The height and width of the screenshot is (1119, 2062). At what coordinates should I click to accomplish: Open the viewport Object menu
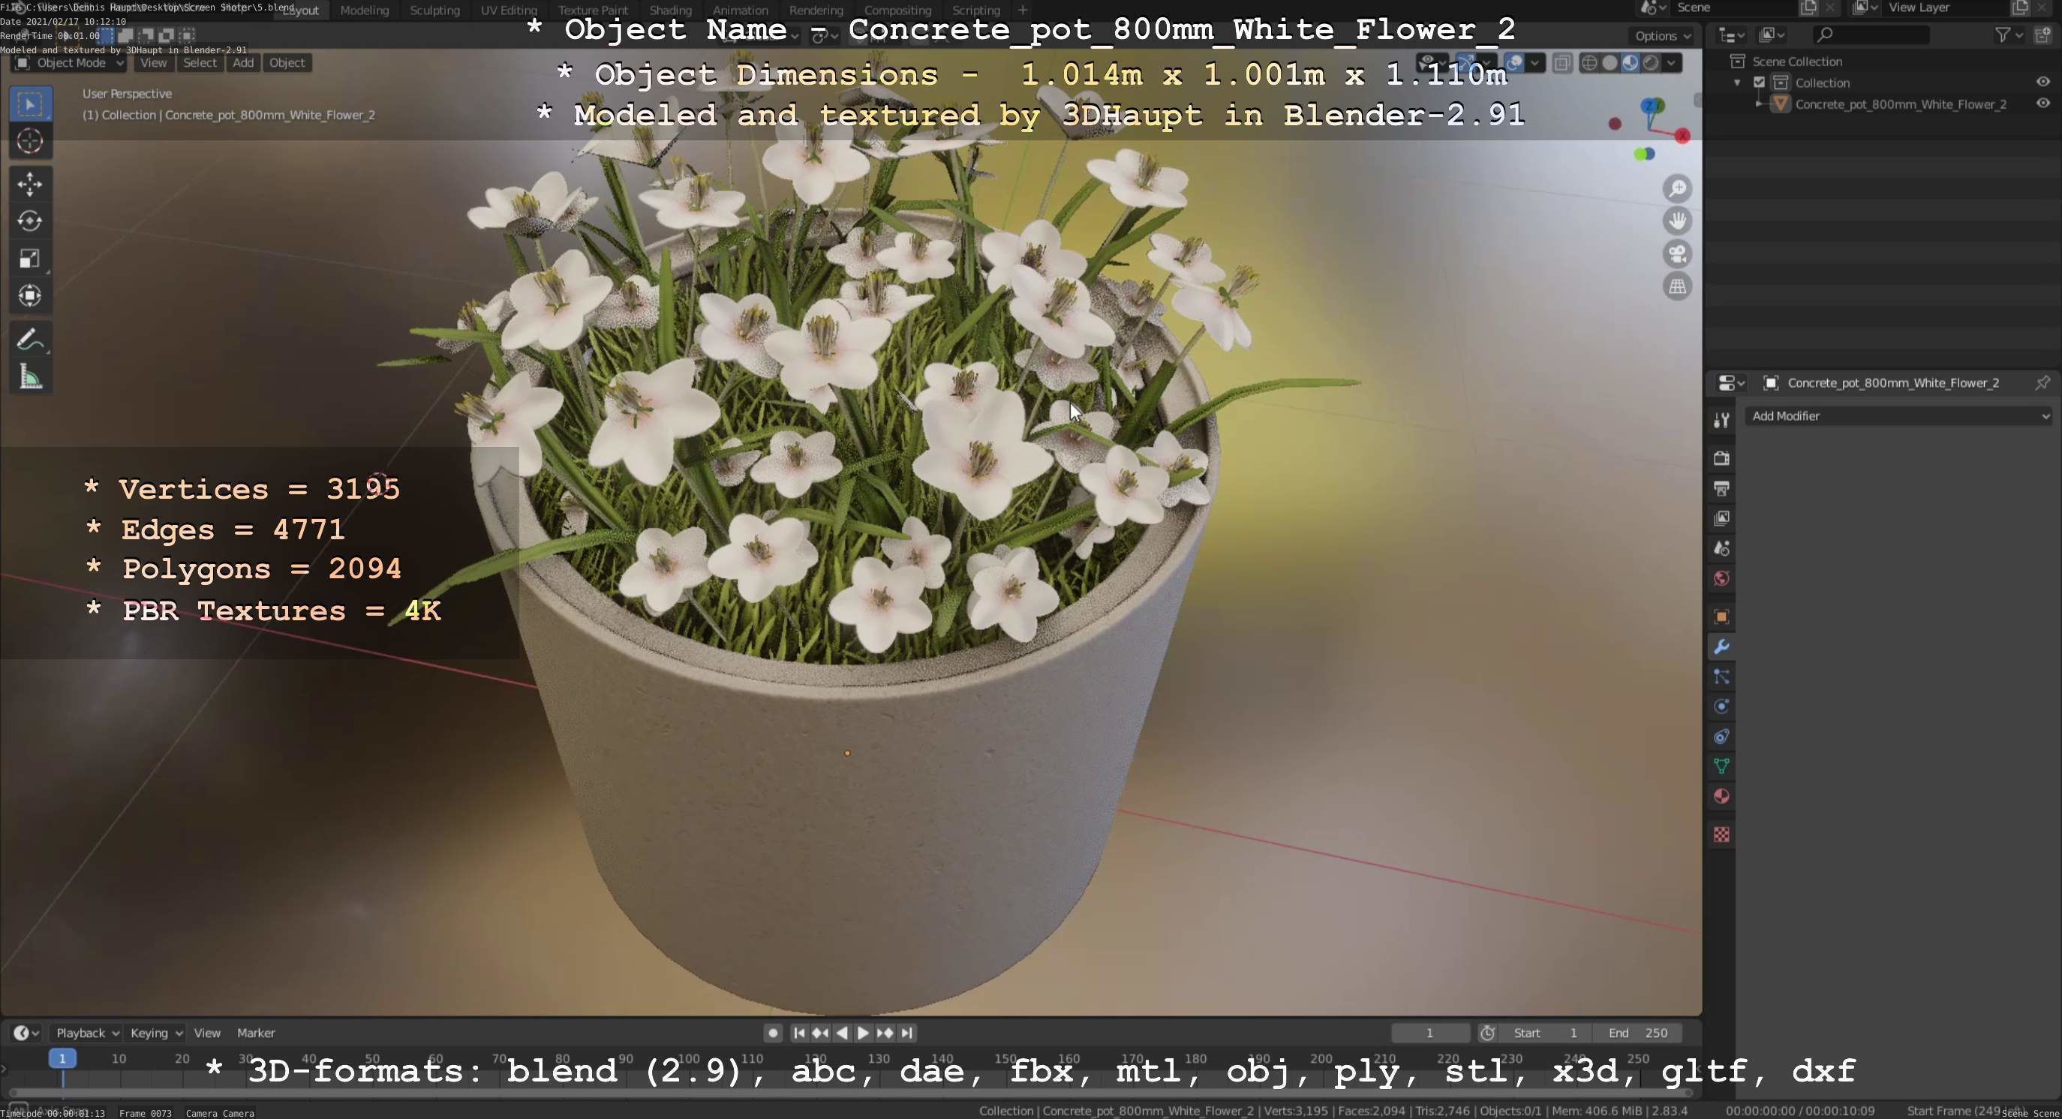(x=287, y=63)
